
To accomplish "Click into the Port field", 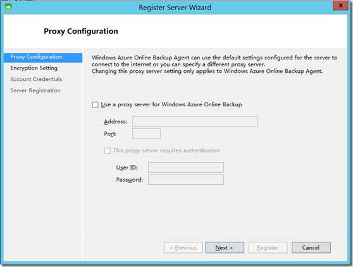I will pyautogui.click(x=147, y=133).
